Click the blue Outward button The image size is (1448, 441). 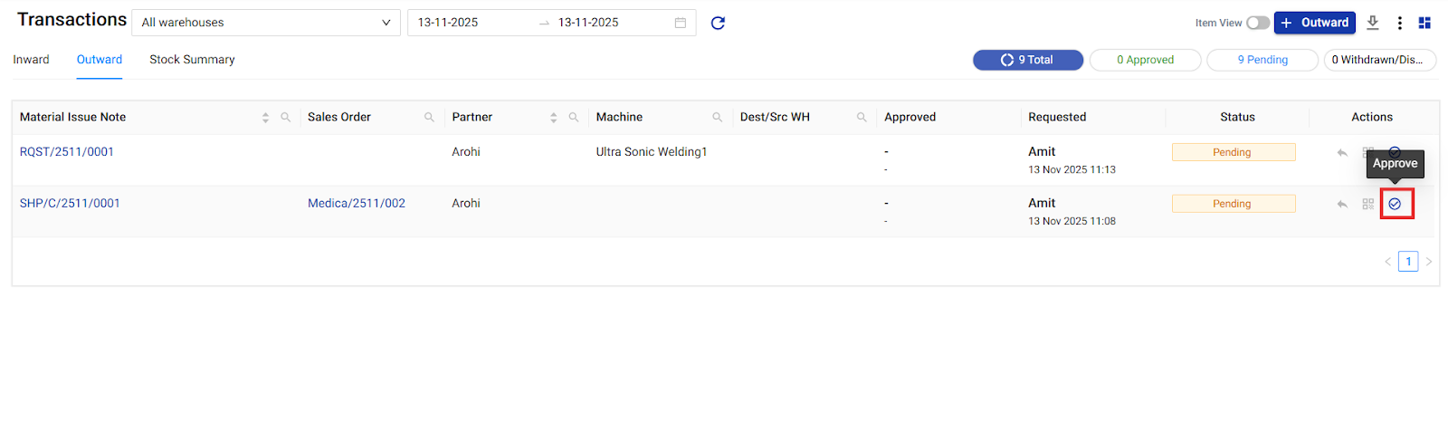pos(1314,23)
